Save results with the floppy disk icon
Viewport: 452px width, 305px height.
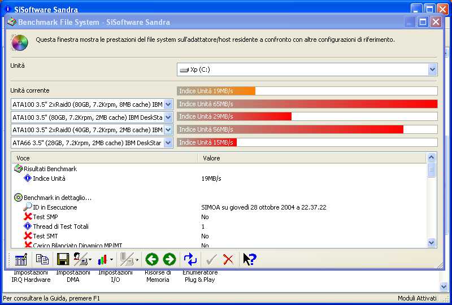coord(63,259)
